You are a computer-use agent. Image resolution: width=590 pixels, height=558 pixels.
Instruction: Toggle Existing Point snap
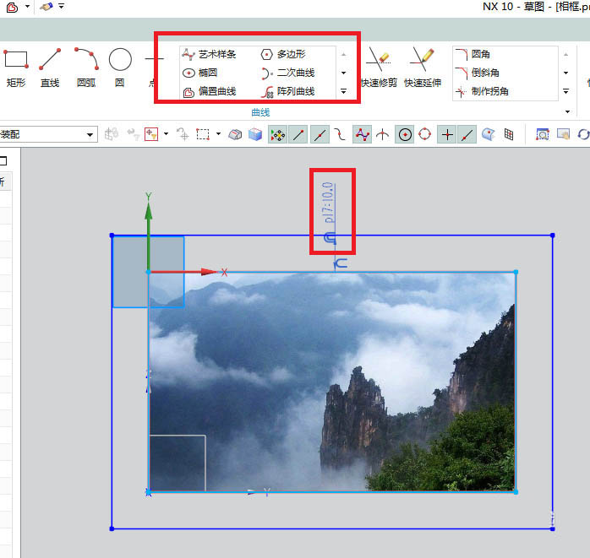pyautogui.click(x=447, y=134)
